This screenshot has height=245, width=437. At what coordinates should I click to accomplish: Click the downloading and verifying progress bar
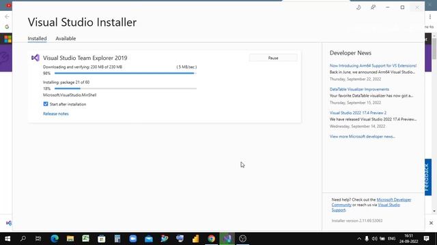126,73
